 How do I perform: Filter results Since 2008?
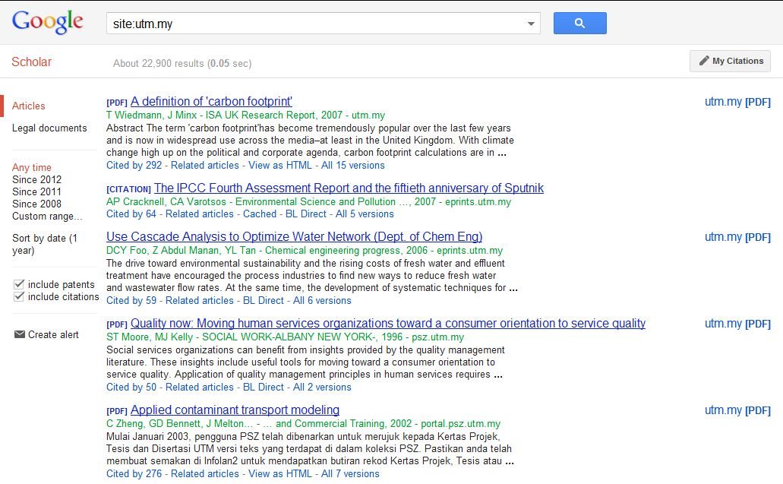pyautogui.click(x=37, y=204)
